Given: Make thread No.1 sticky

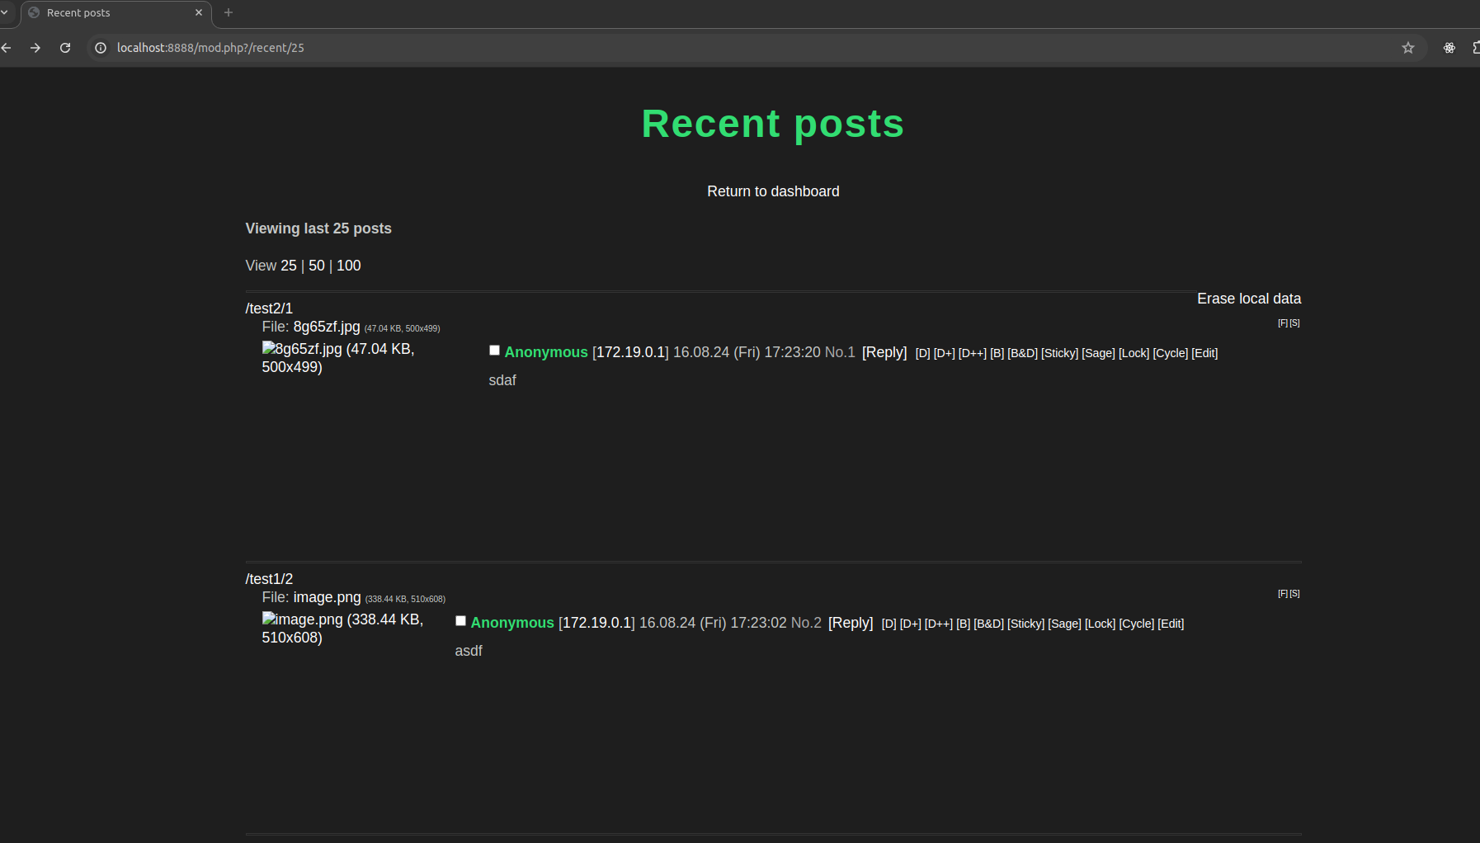Looking at the screenshot, I should click(1060, 353).
